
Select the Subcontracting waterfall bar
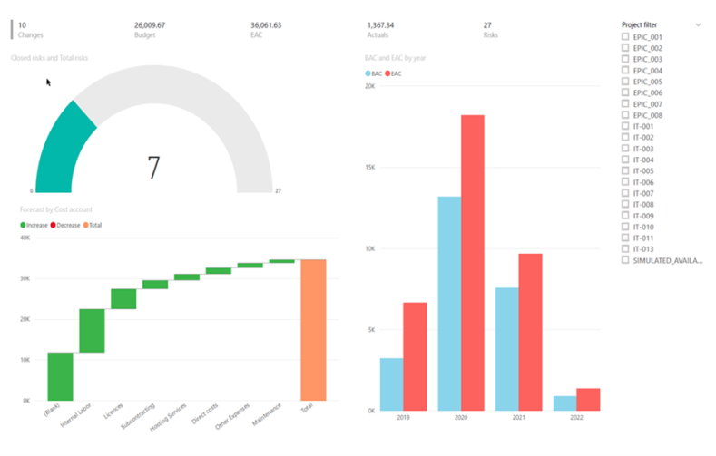click(x=155, y=285)
